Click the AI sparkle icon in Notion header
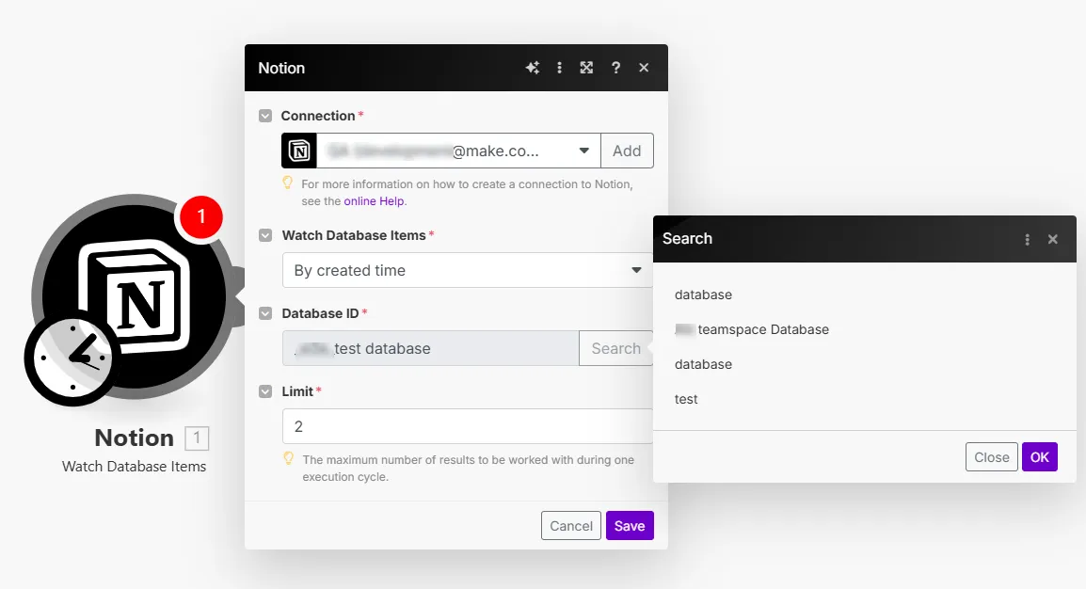The width and height of the screenshot is (1086, 589). tap(532, 68)
